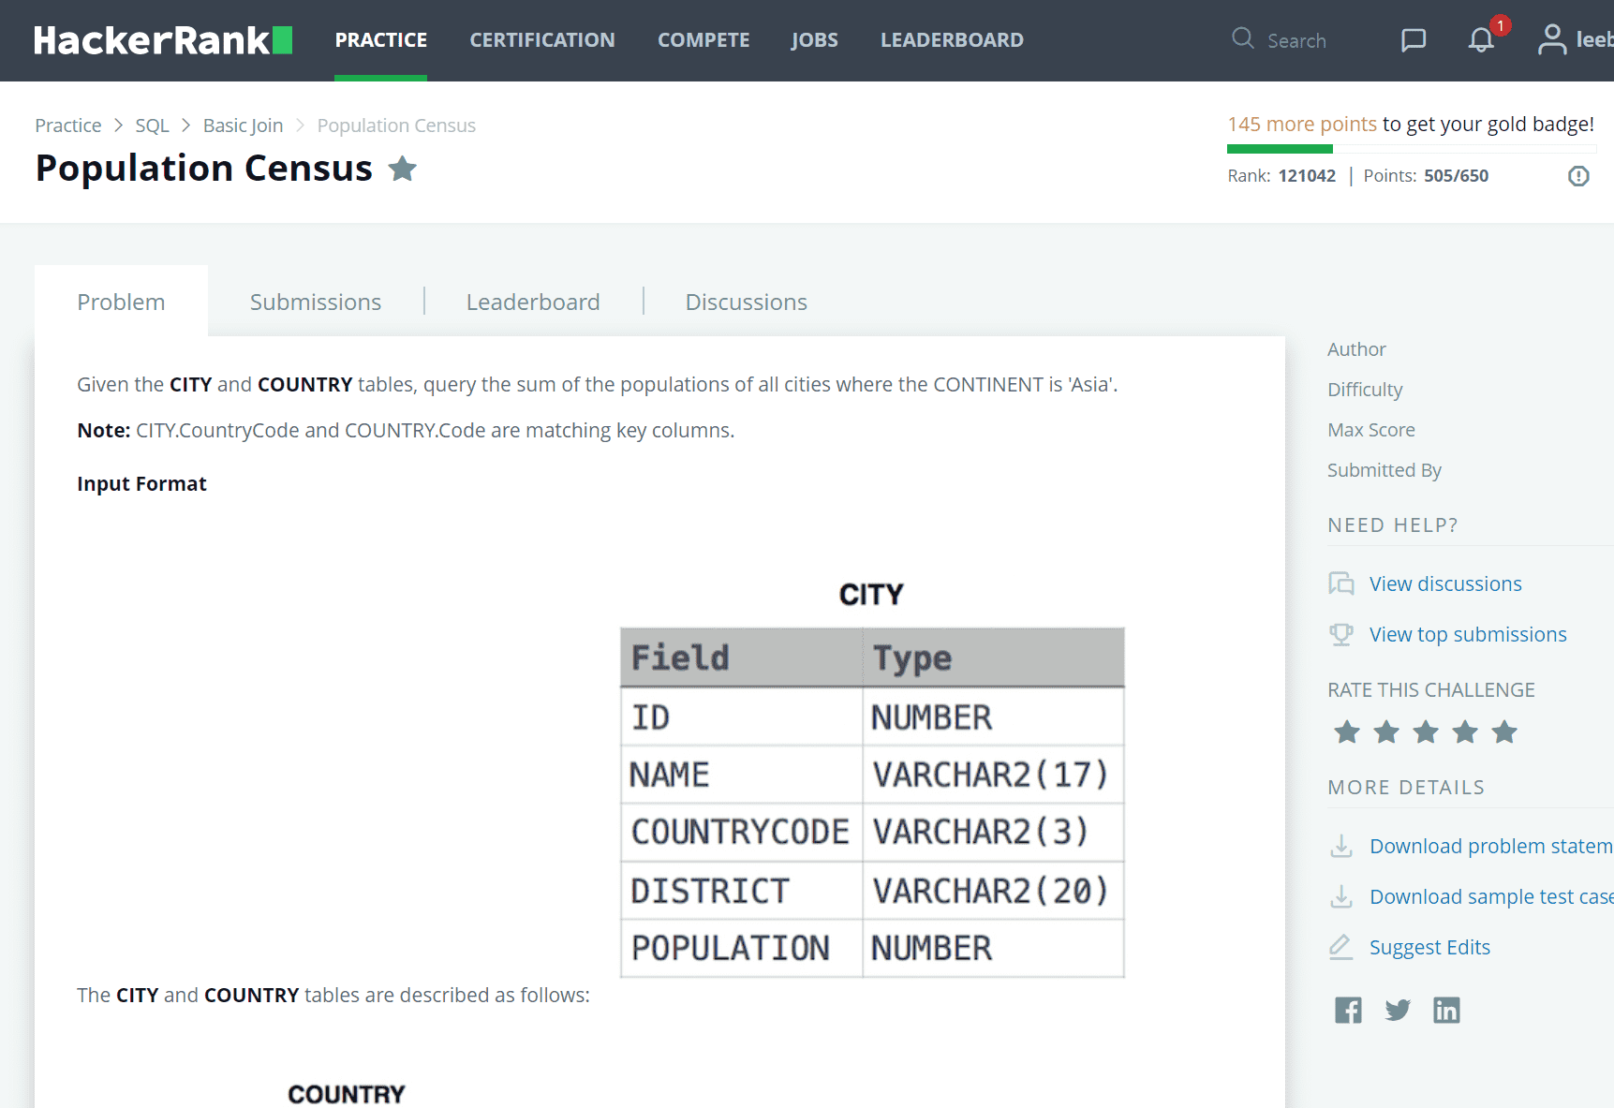
Task: Switch to the Submissions tab
Action: pyautogui.click(x=316, y=302)
